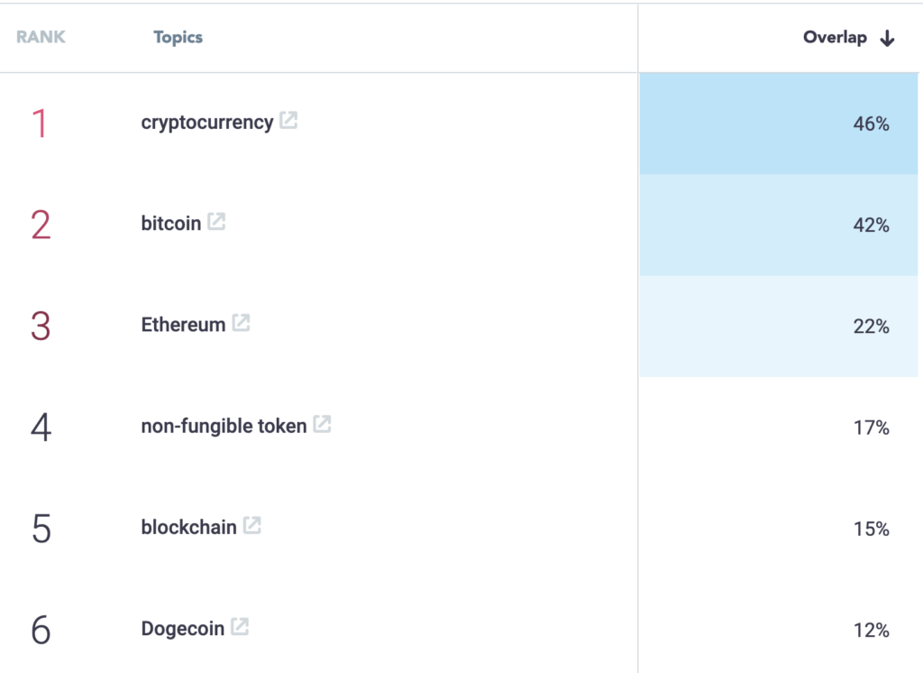Click the Topics column header
Image resolution: width=923 pixels, height=673 pixels.
pyautogui.click(x=178, y=38)
